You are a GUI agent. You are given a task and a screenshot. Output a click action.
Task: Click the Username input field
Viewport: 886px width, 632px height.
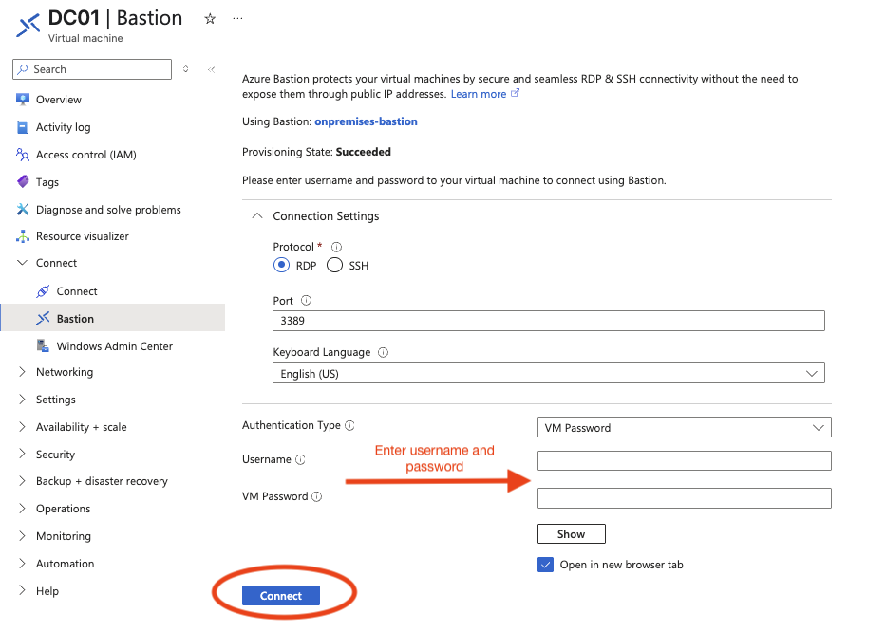(685, 460)
